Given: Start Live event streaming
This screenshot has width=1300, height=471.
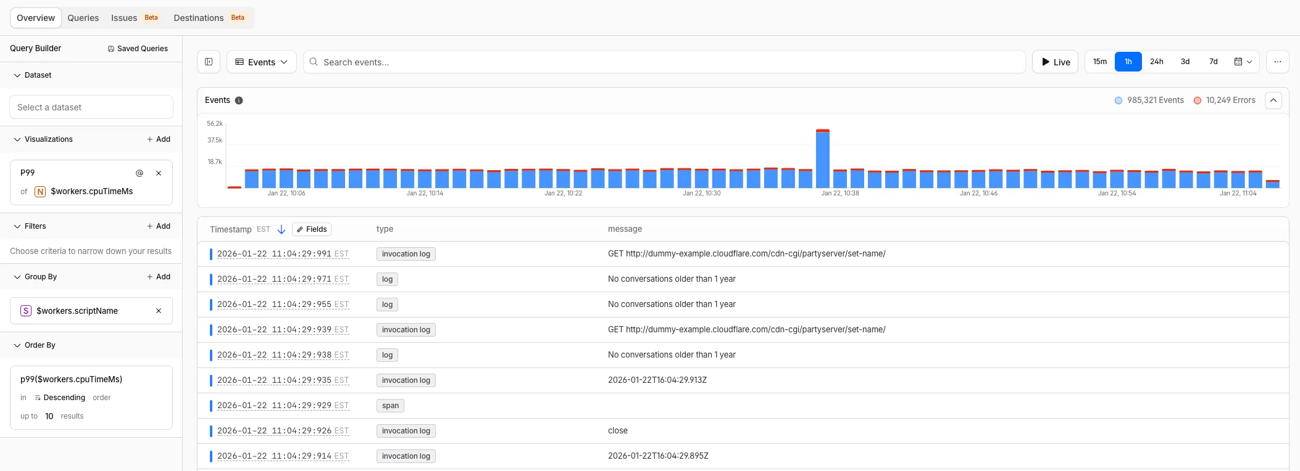Looking at the screenshot, I should pyautogui.click(x=1055, y=62).
